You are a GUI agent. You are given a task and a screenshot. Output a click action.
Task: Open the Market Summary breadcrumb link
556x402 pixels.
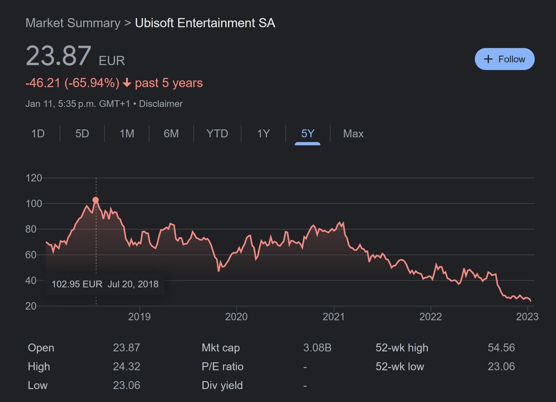73,23
